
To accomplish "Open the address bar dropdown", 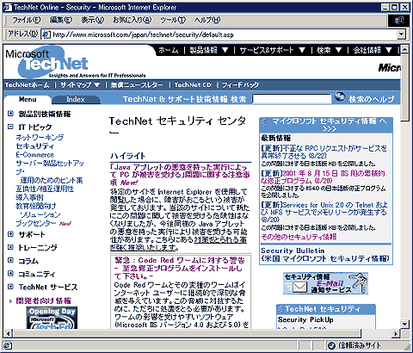I will (402, 34).
